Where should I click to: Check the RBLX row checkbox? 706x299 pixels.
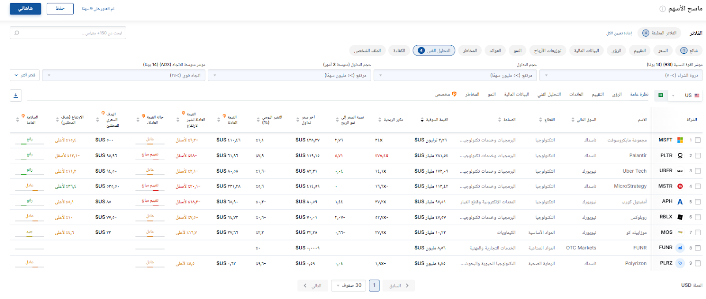[698, 217]
